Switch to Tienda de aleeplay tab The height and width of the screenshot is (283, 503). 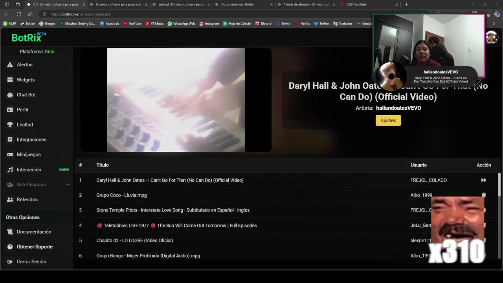307,4
